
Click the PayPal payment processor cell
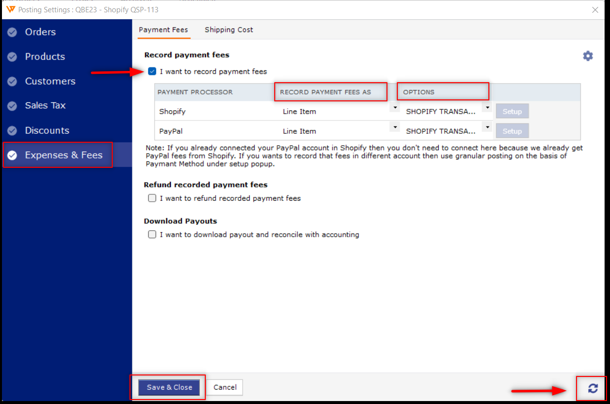point(216,131)
